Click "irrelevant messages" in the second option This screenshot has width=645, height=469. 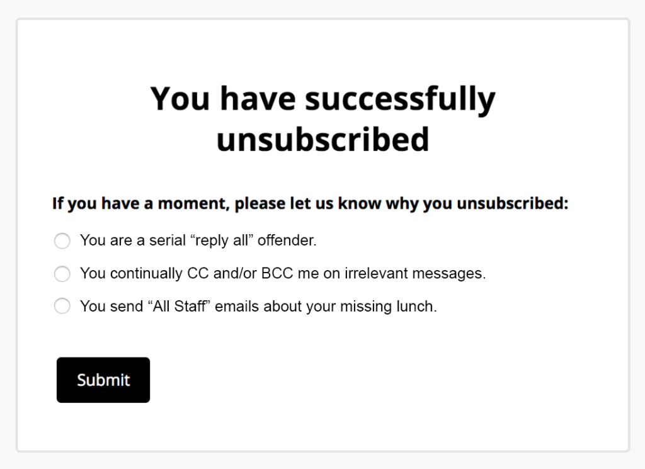point(415,273)
